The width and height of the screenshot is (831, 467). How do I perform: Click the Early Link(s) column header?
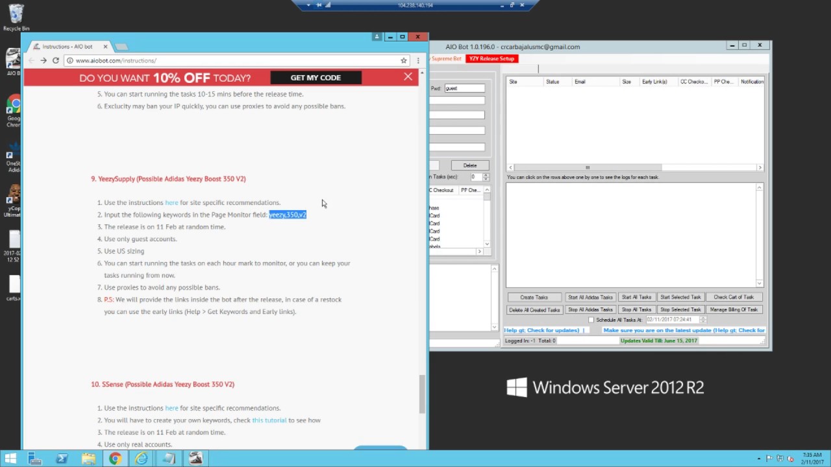coord(658,82)
